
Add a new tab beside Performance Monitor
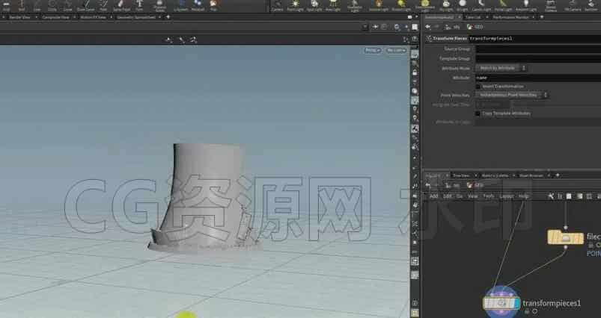coord(542,17)
